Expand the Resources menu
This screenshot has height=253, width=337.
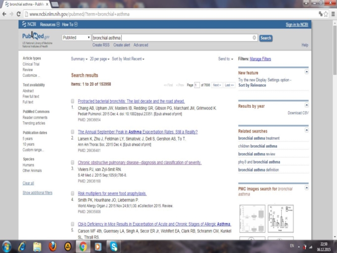tap(50, 24)
